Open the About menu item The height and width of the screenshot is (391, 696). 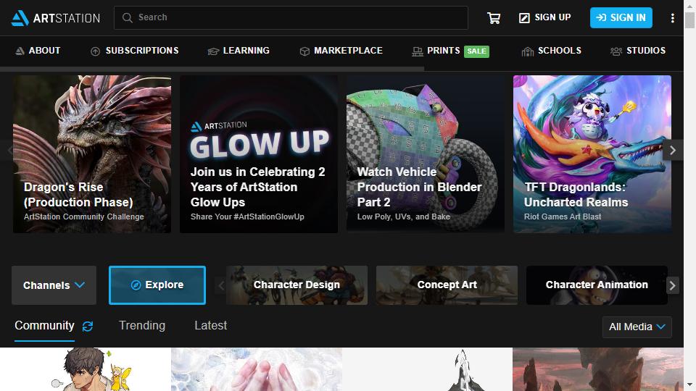click(x=38, y=51)
